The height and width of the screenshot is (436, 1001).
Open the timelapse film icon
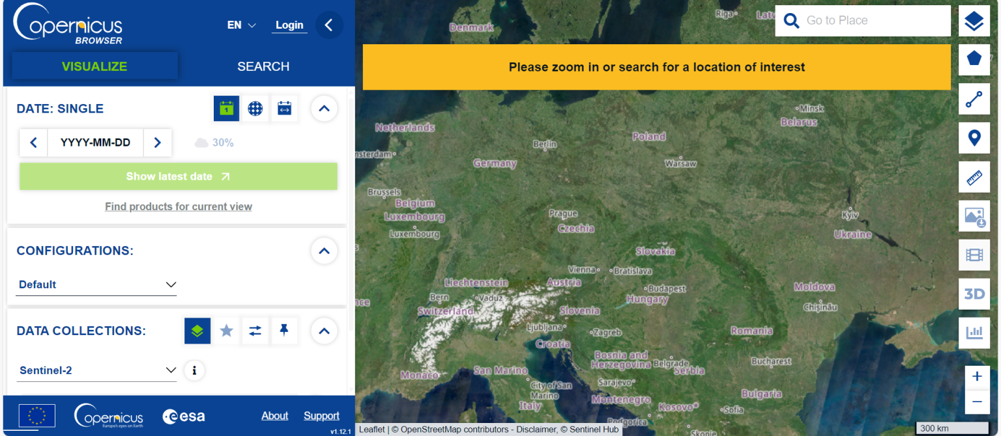click(974, 255)
